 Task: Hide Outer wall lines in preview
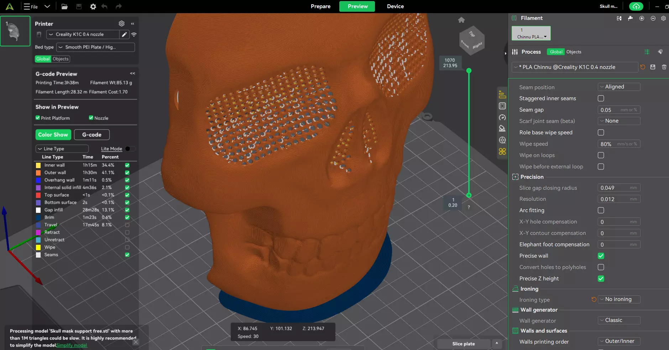pos(127,173)
